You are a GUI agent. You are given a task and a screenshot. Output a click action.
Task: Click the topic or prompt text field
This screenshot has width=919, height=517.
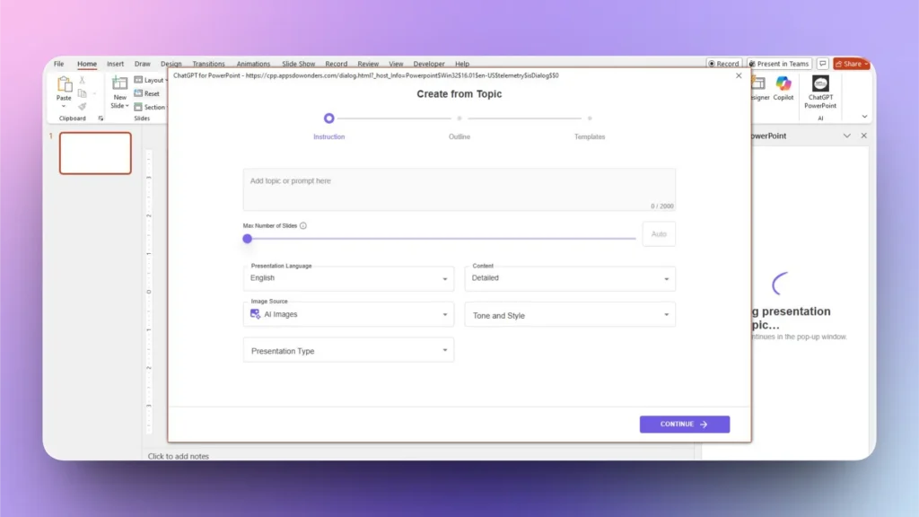(x=459, y=188)
